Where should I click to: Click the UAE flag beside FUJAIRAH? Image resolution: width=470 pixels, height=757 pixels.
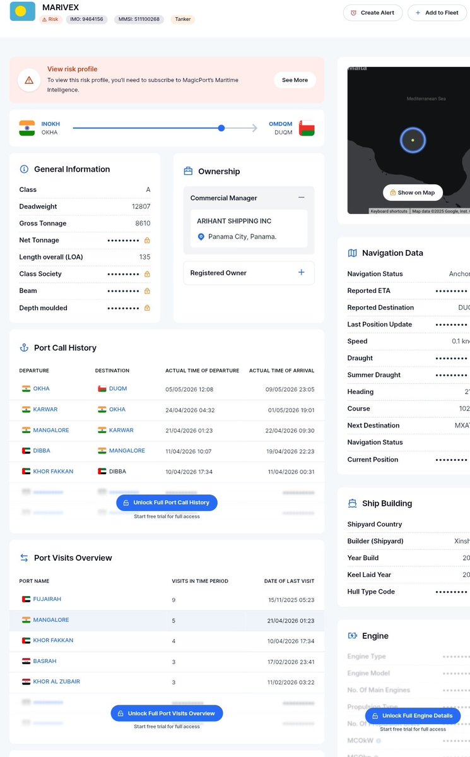tap(26, 599)
